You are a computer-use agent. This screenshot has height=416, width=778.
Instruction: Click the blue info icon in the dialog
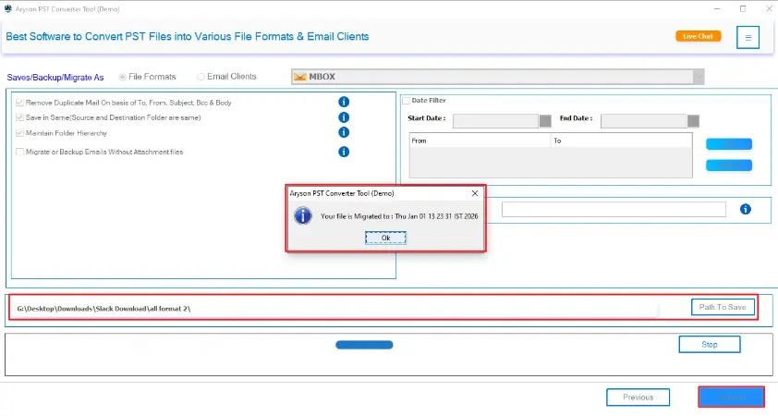coord(303,216)
